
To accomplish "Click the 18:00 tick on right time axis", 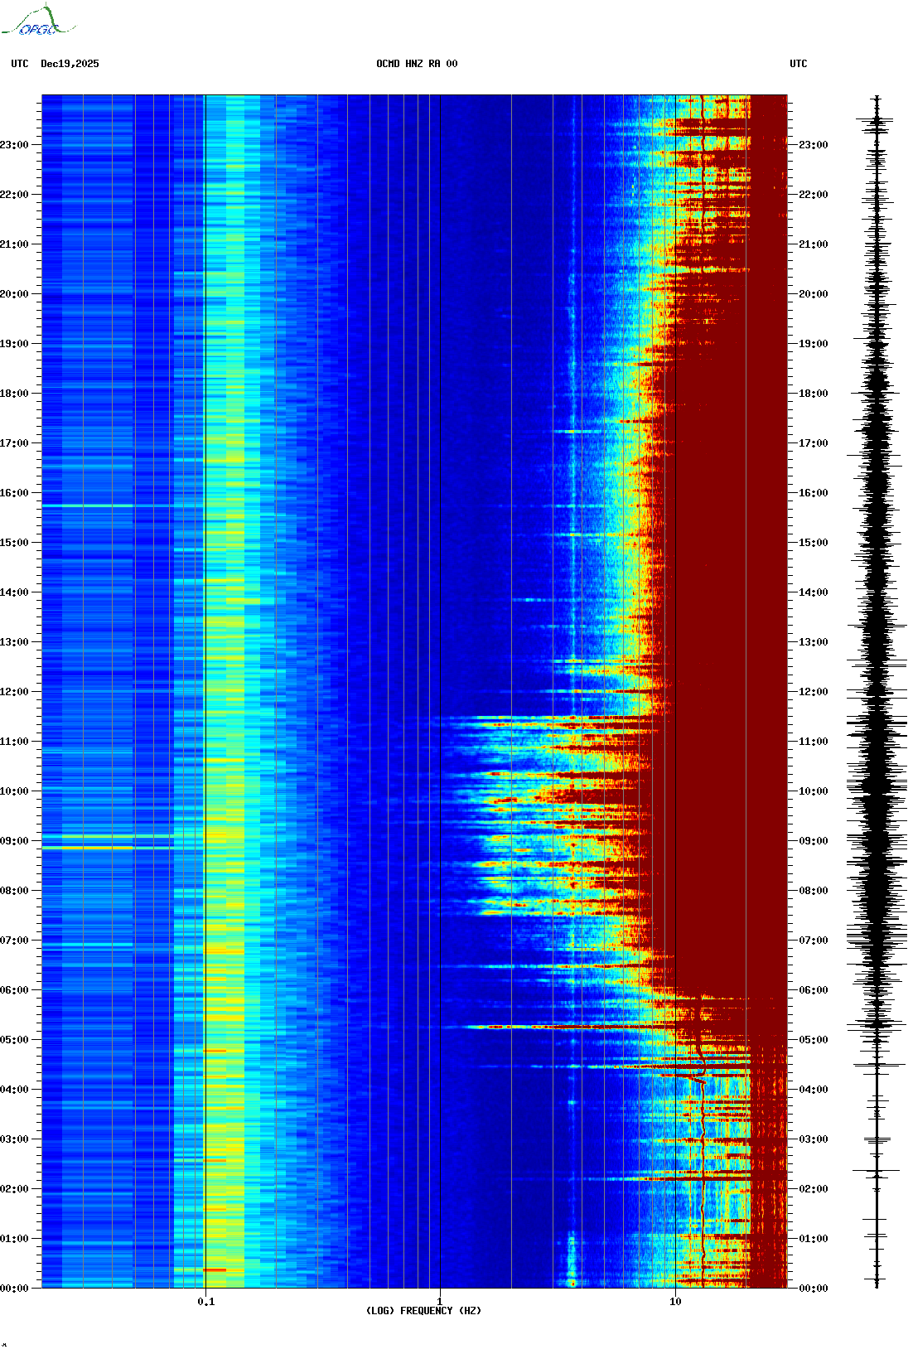I will (x=812, y=394).
